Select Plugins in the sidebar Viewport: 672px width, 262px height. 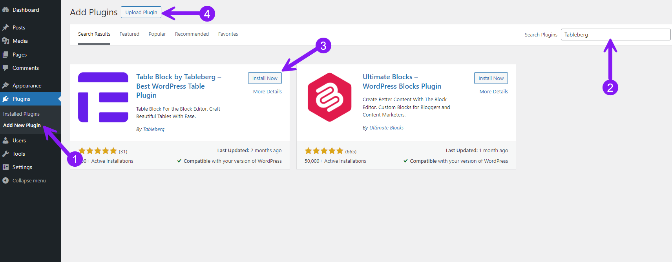tap(31, 99)
